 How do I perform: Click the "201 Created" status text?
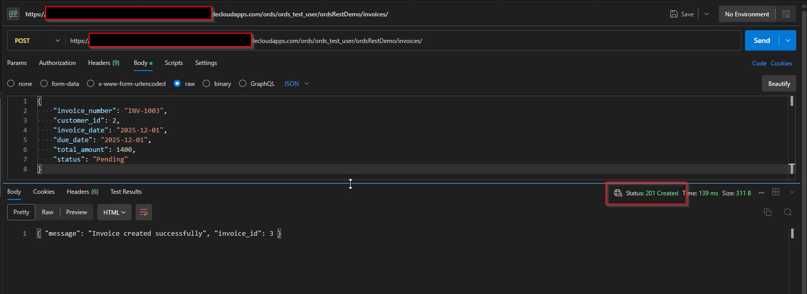point(662,193)
